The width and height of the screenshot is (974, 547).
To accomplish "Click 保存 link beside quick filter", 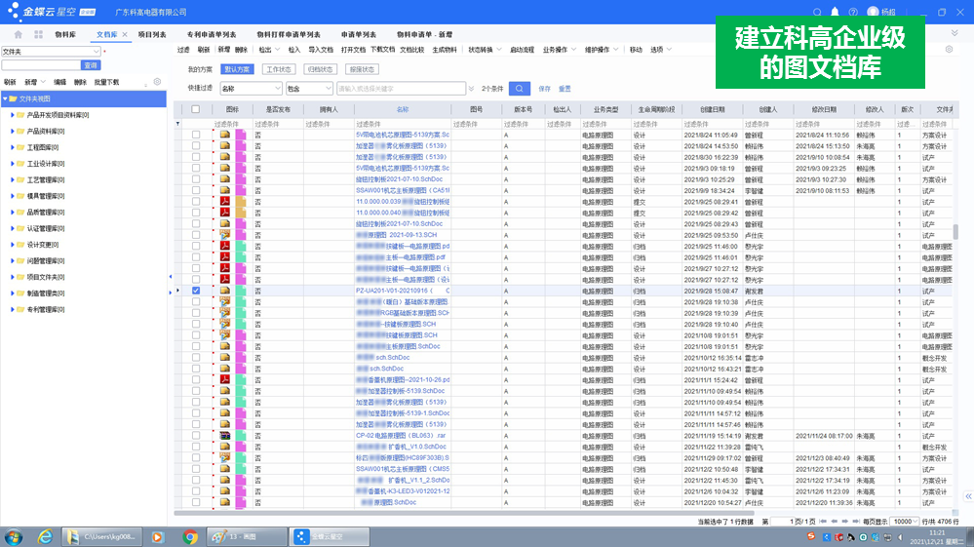I will pyautogui.click(x=545, y=89).
